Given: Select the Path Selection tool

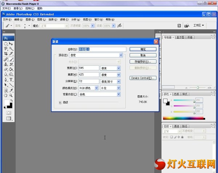Looking at the screenshot, I should 6,85.
